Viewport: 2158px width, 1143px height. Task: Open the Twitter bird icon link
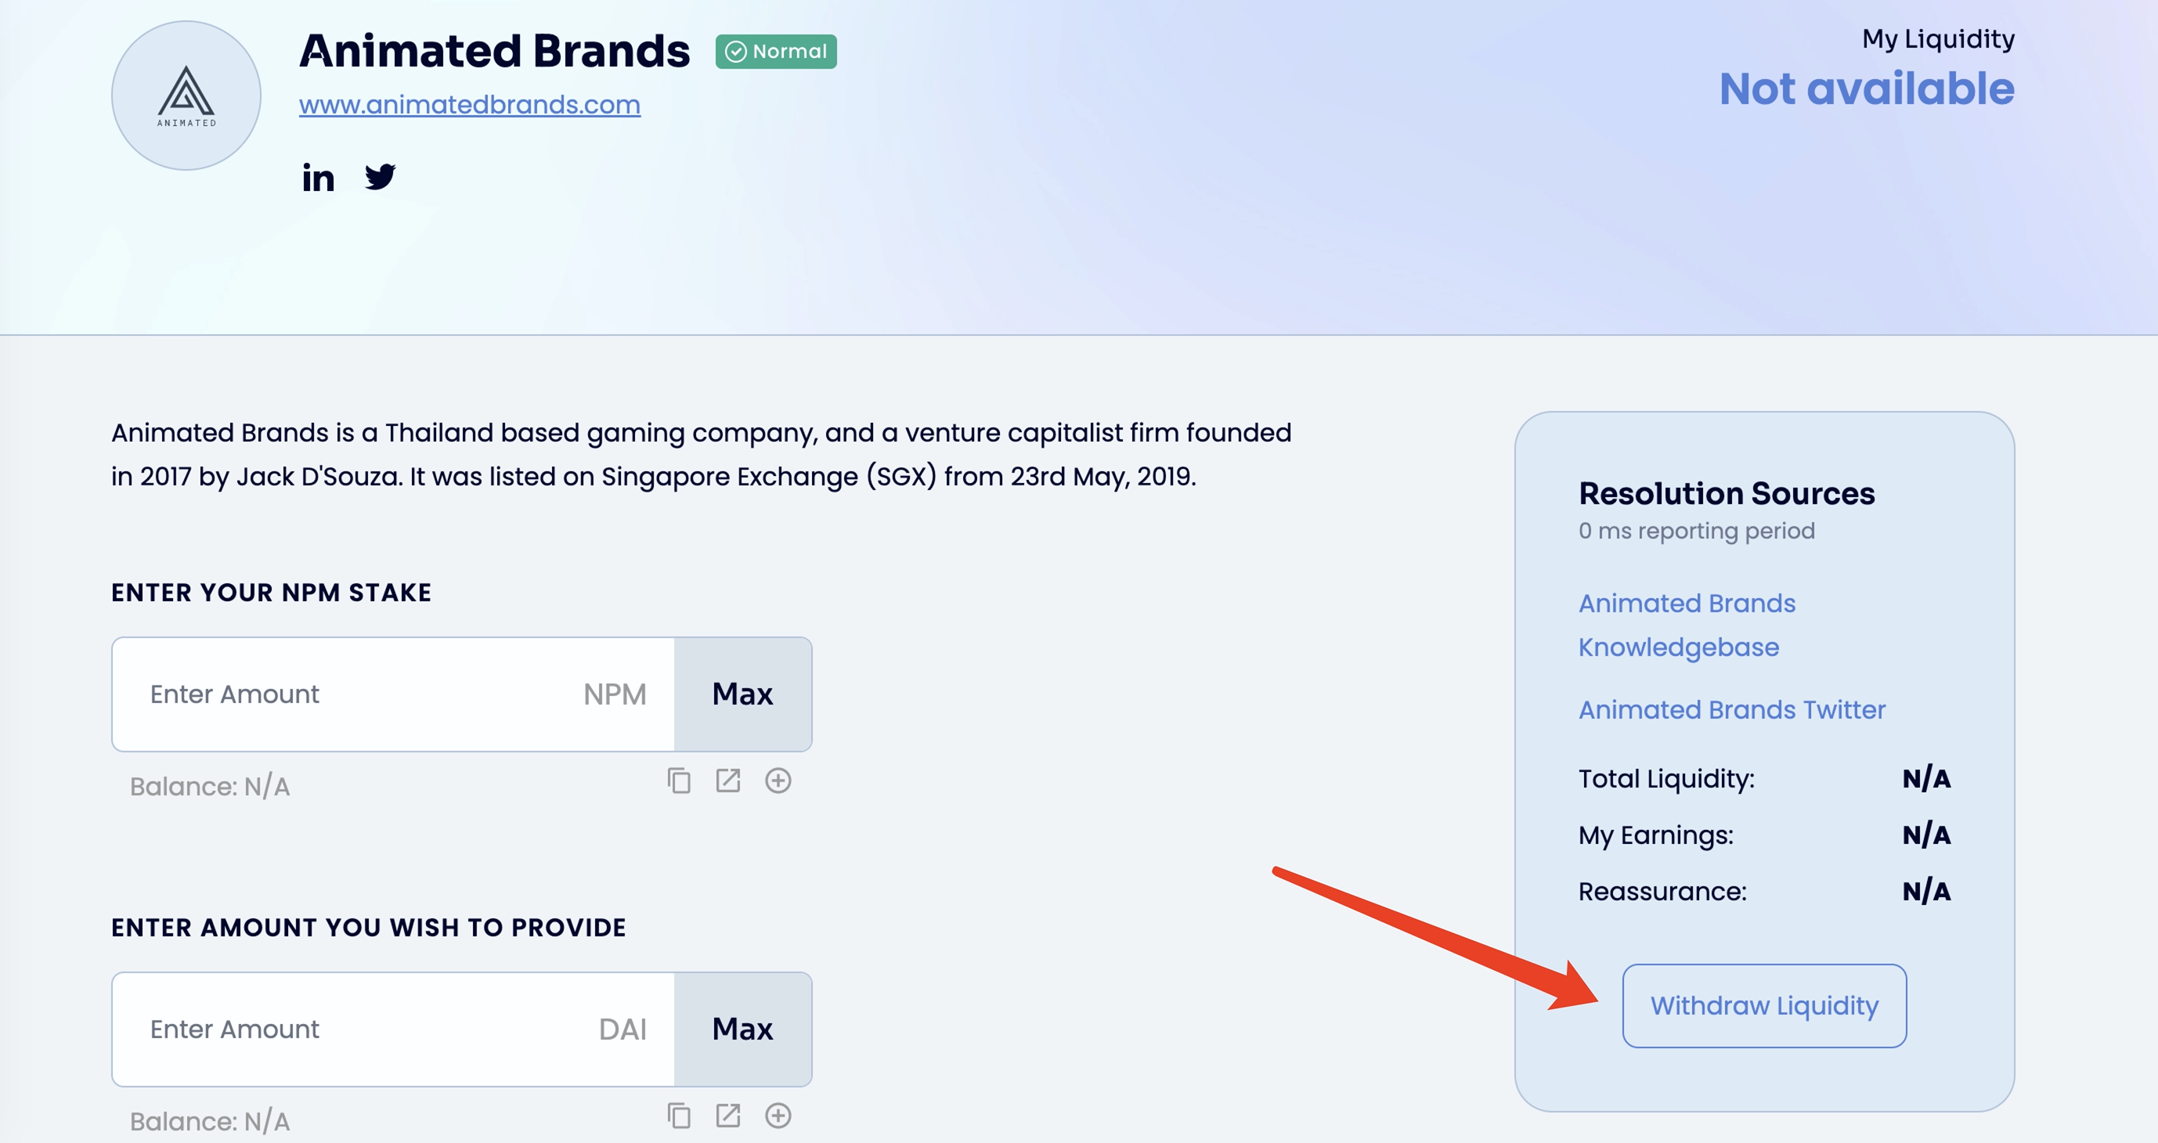(x=381, y=177)
